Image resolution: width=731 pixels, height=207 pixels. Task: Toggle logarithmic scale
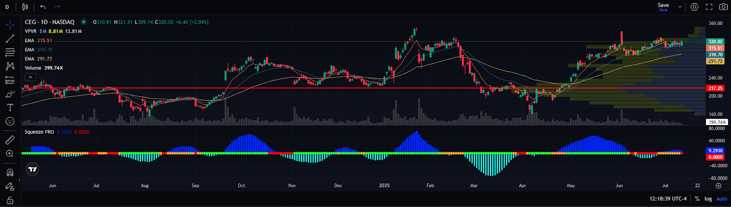(x=708, y=199)
